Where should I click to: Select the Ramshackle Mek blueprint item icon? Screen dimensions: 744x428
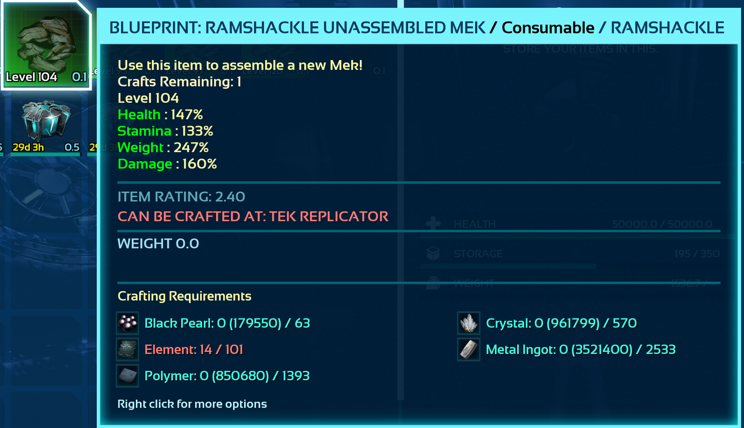[45, 45]
